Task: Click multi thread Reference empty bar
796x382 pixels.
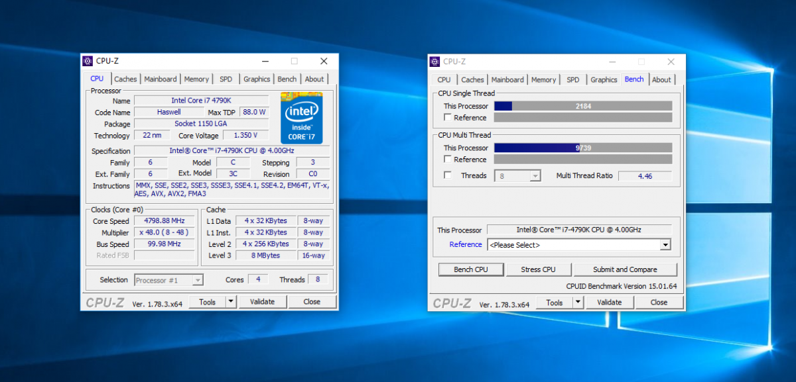Action: (x=583, y=159)
